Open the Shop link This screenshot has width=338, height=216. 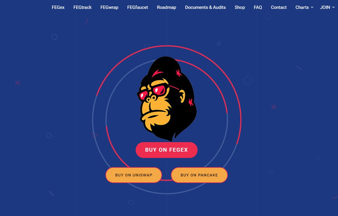click(x=240, y=7)
